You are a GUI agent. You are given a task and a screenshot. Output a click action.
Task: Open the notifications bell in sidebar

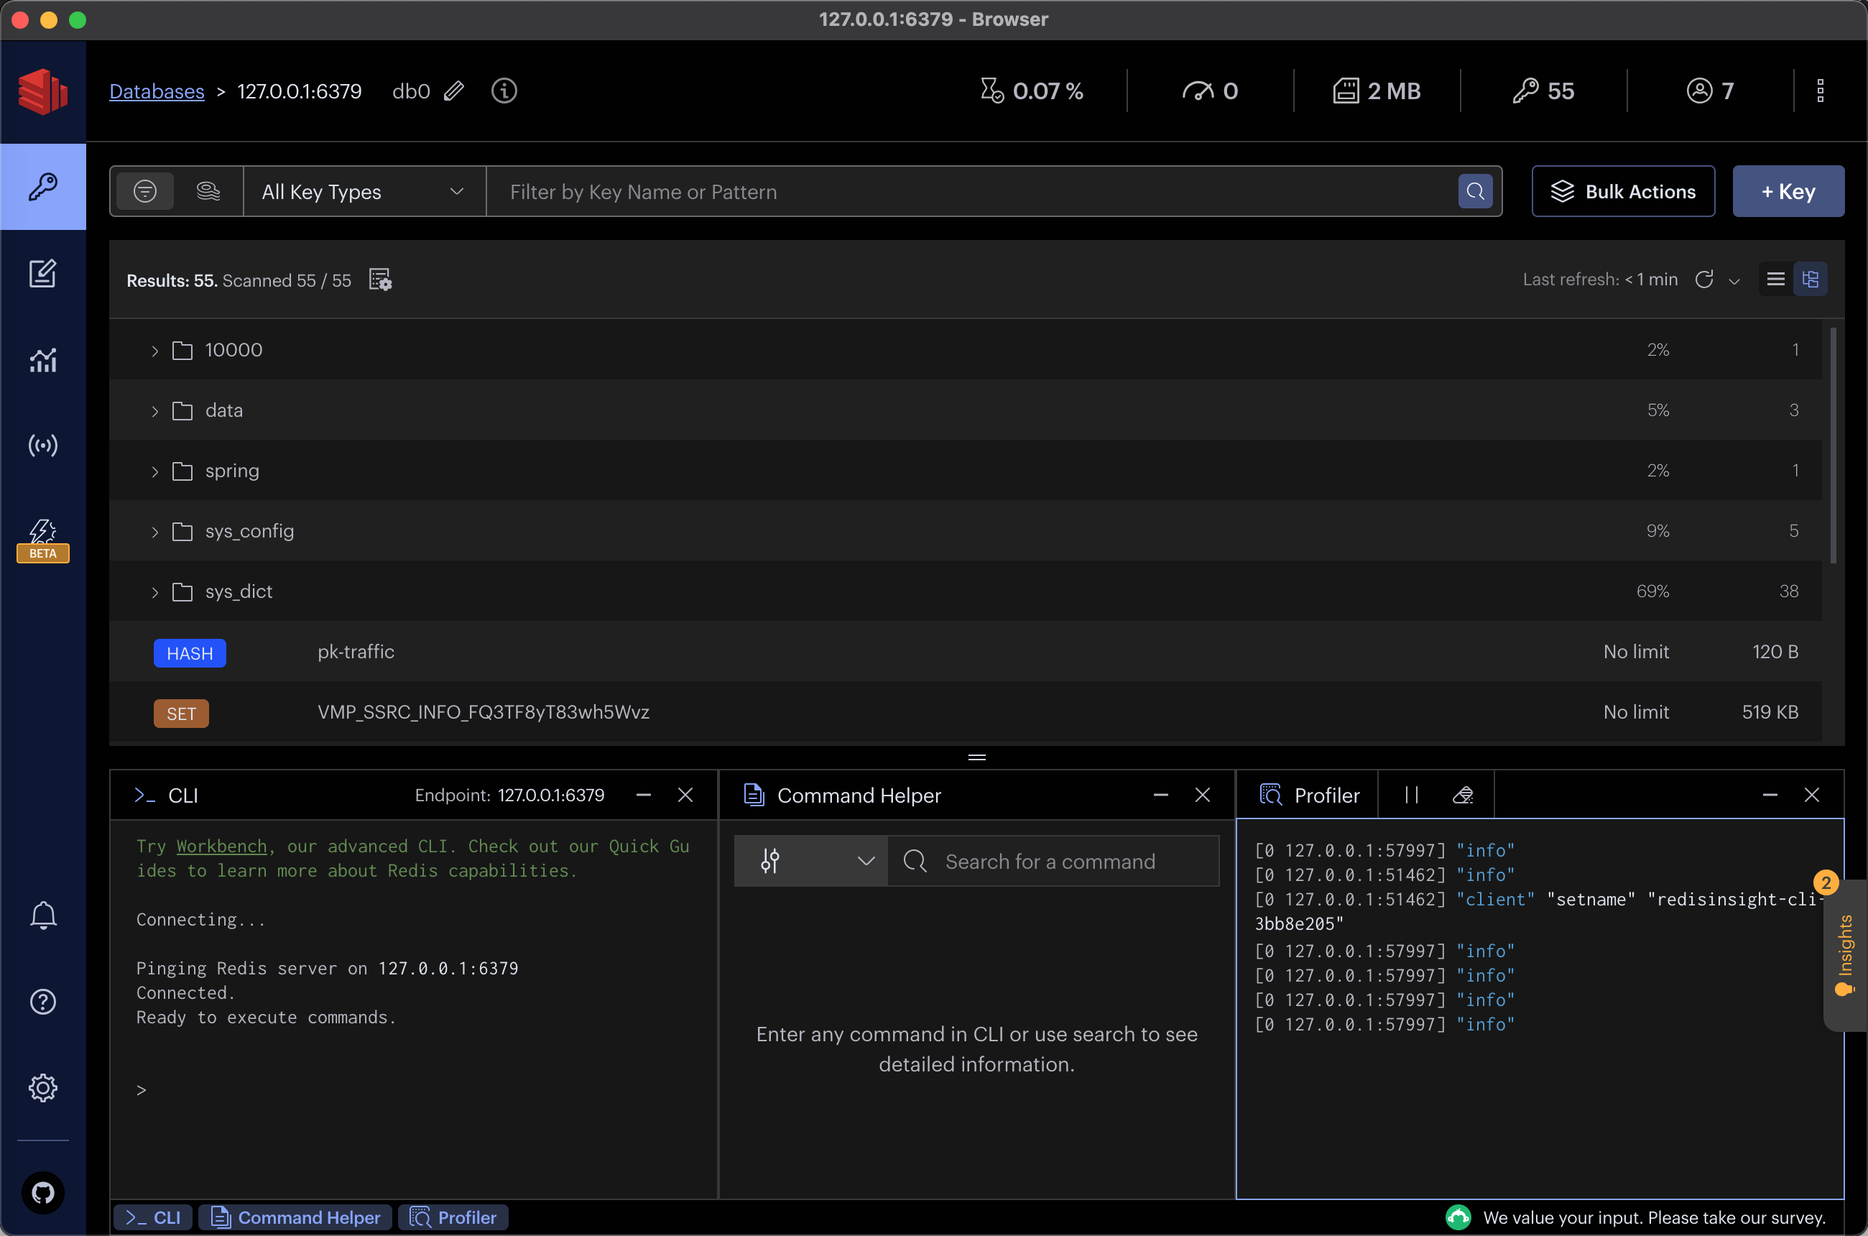tap(43, 916)
